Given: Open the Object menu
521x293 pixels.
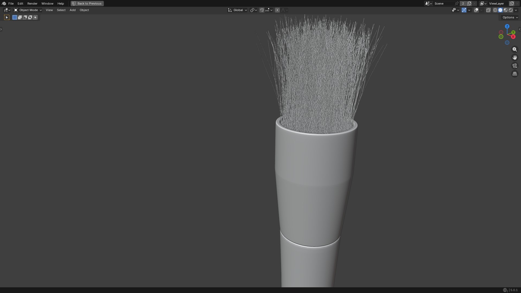Looking at the screenshot, I should pos(84,10).
